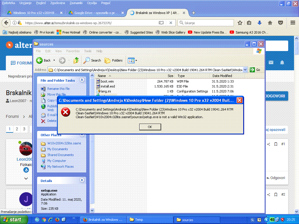Open the Datoteka menu
The height and width of the screenshot is (224, 299).
click(x=8, y=3)
